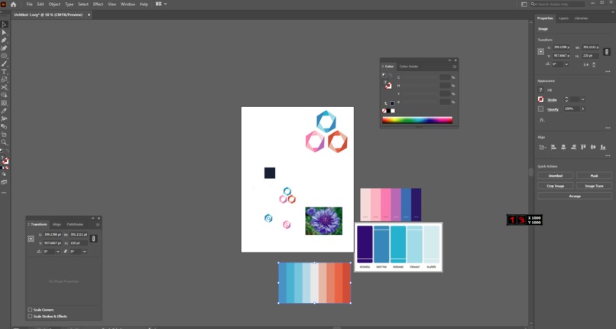This screenshot has height=329, width=616.
Task: Enable Scale Strokes & Effects checkbox
Action: [30, 316]
